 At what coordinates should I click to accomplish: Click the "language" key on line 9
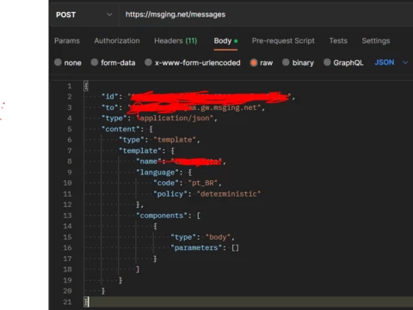(157, 173)
